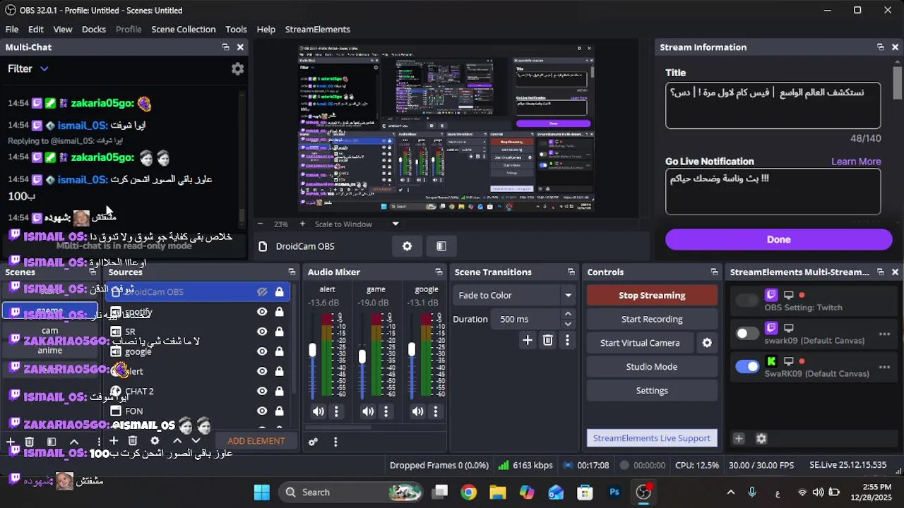Open the Tools menu
The image size is (904, 508).
(236, 29)
